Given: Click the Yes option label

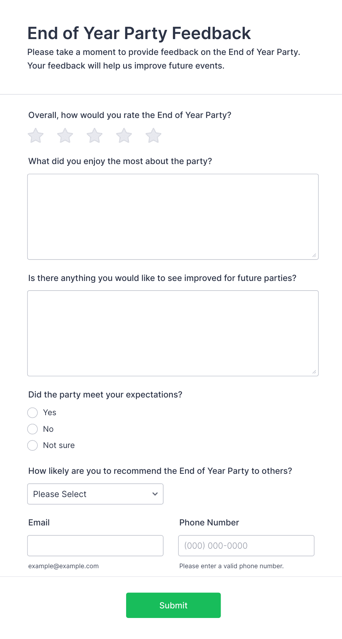Looking at the screenshot, I should click(x=50, y=413).
